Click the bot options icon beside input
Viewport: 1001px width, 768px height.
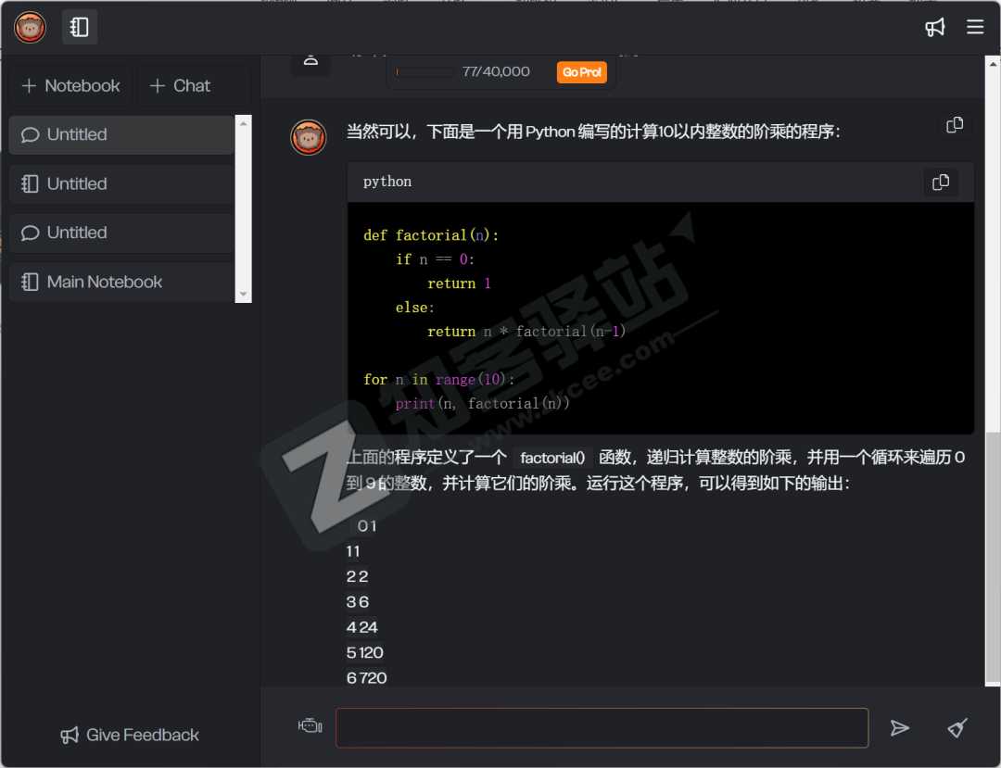310,727
